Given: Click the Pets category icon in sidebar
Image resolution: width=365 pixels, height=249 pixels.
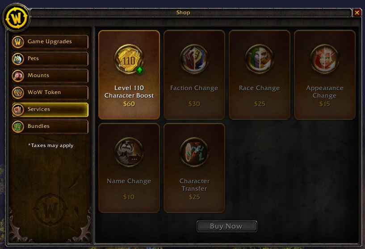Looking at the screenshot, I should tap(18, 59).
